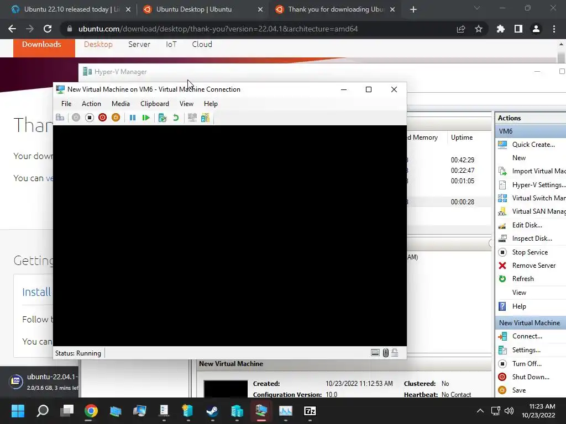Pause the virtual machine from toolbar
The image size is (566, 424).
133,118
